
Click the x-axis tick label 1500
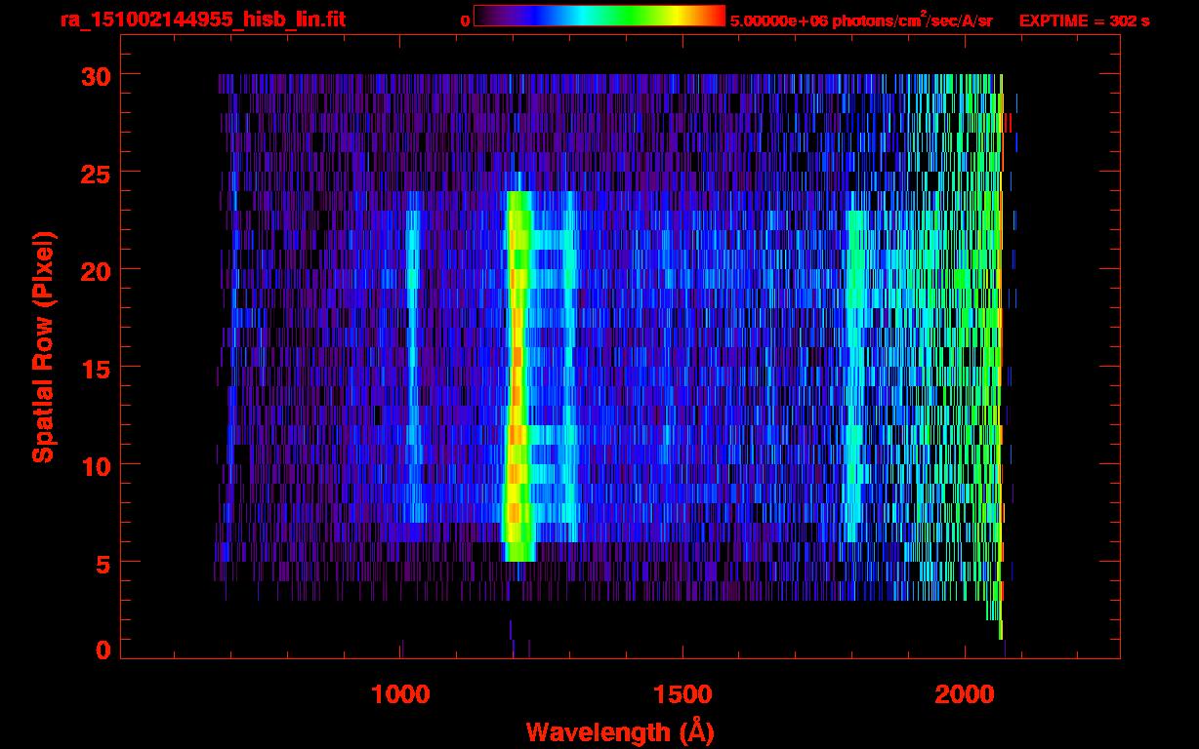coord(682,693)
